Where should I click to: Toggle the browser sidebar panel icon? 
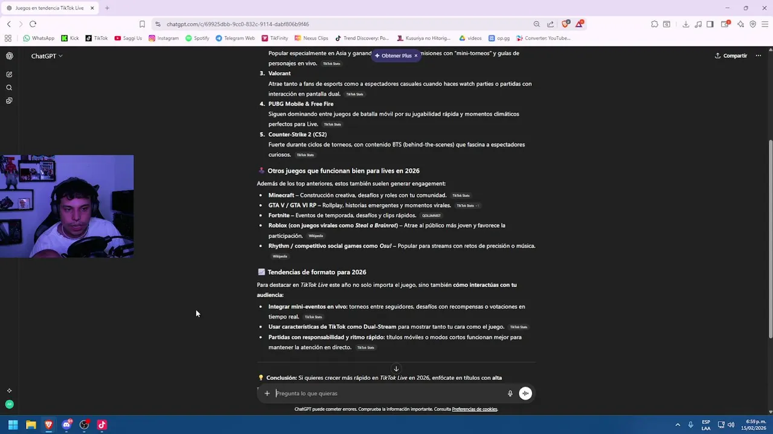(x=710, y=24)
